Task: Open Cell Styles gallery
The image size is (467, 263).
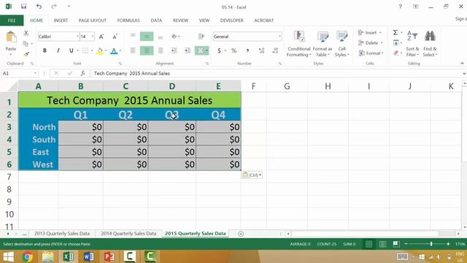Action: tap(341, 44)
